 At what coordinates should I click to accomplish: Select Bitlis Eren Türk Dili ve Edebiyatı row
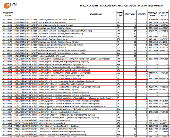[85, 20]
